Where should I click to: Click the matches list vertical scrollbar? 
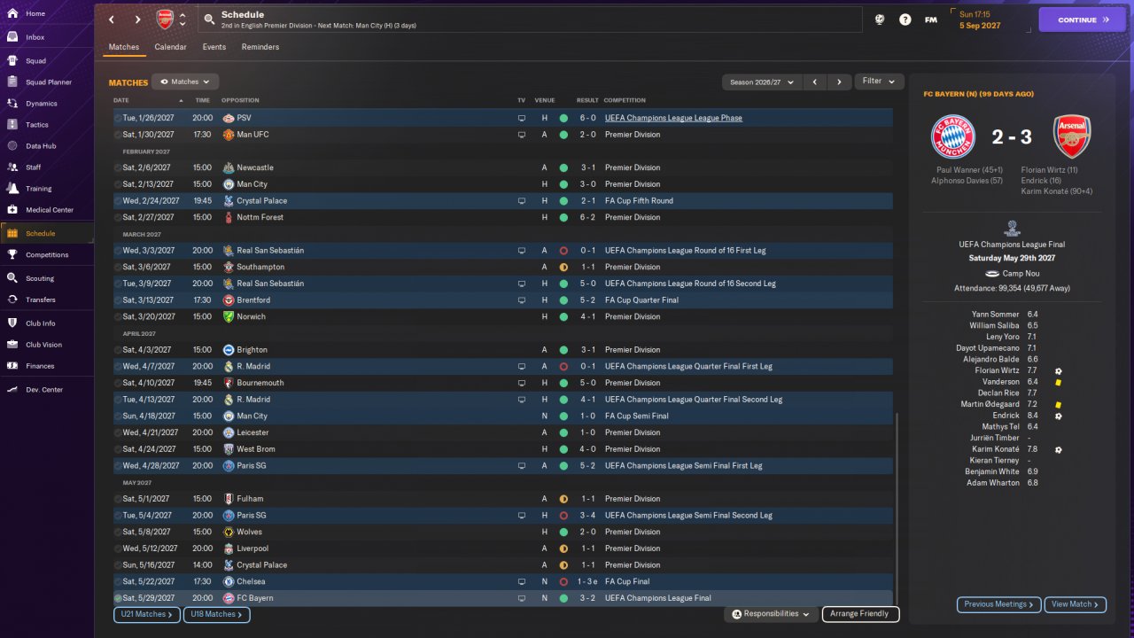point(897,508)
